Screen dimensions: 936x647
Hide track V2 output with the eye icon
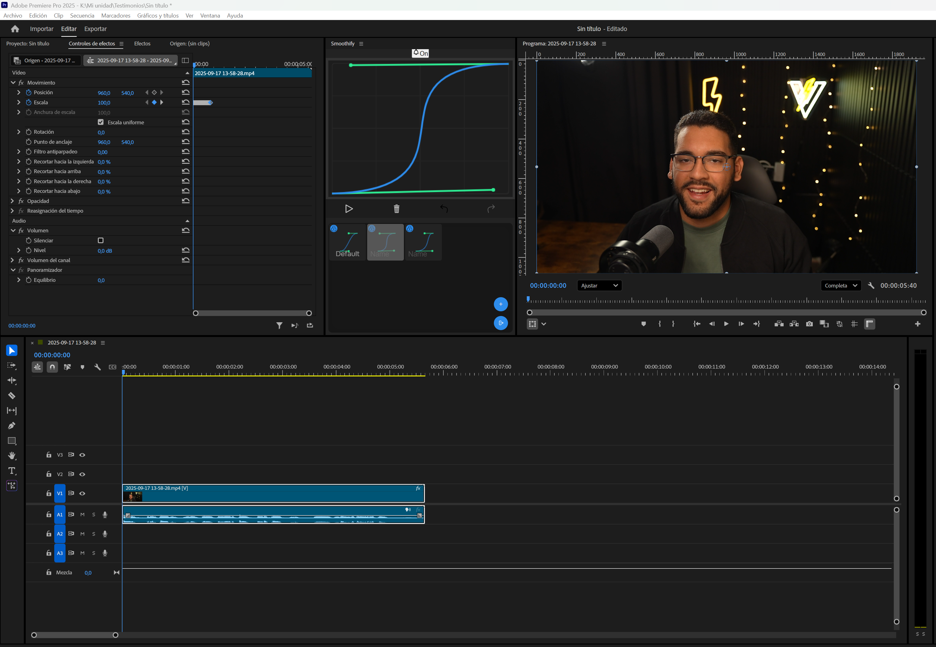coord(82,474)
